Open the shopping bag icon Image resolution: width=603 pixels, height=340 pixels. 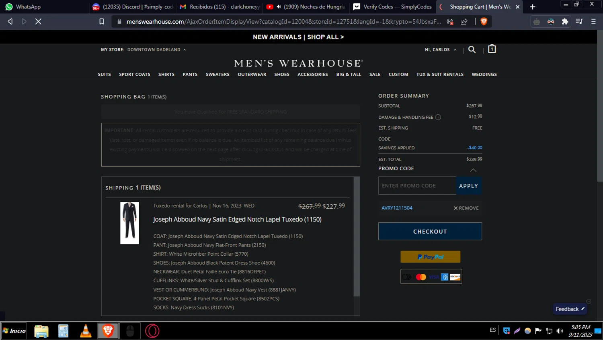point(492,49)
